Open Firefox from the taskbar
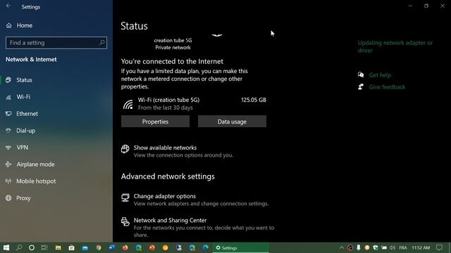 tap(125, 247)
